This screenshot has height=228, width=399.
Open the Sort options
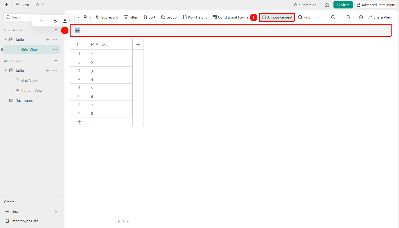pos(149,17)
